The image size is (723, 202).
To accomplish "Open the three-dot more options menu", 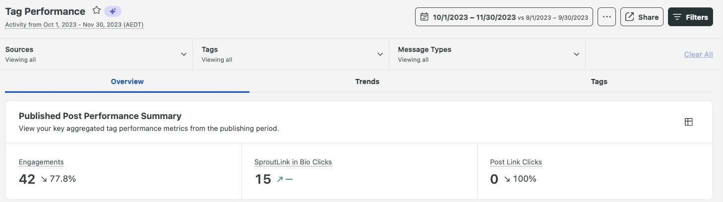I will pyautogui.click(x=606, y=17).
